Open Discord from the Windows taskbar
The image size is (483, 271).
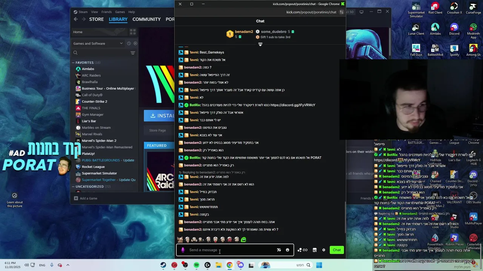pyautogui.click(x=240, y=265)
